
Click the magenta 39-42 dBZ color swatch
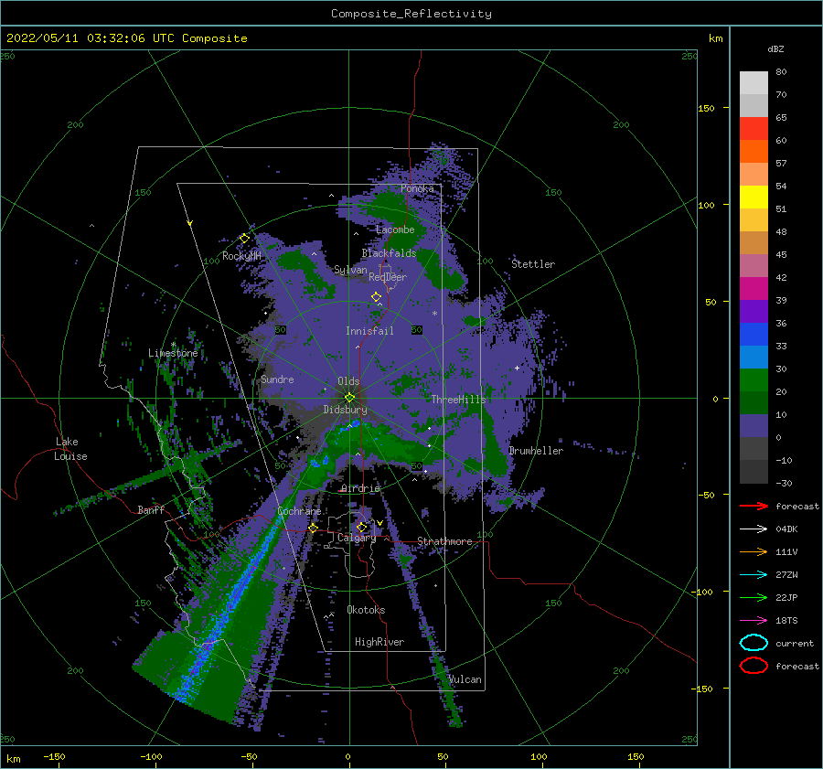click(754, 288)
